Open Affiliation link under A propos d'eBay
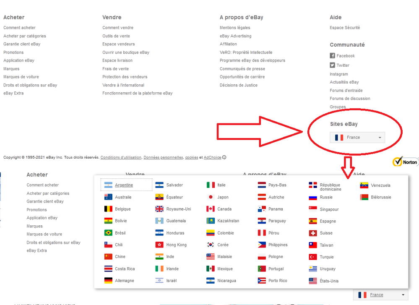 (x=228, y=44)
